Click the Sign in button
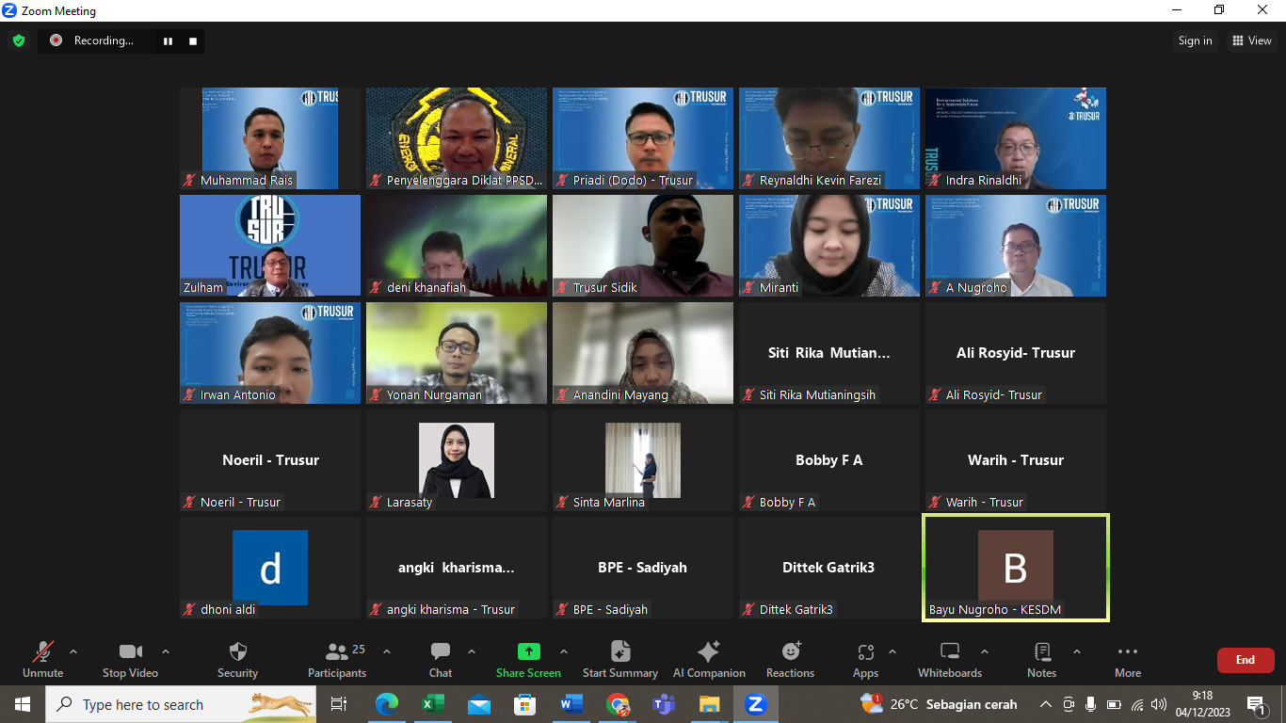Image resolution: width=1286 pixels, height=723 pixels. 1195,40
